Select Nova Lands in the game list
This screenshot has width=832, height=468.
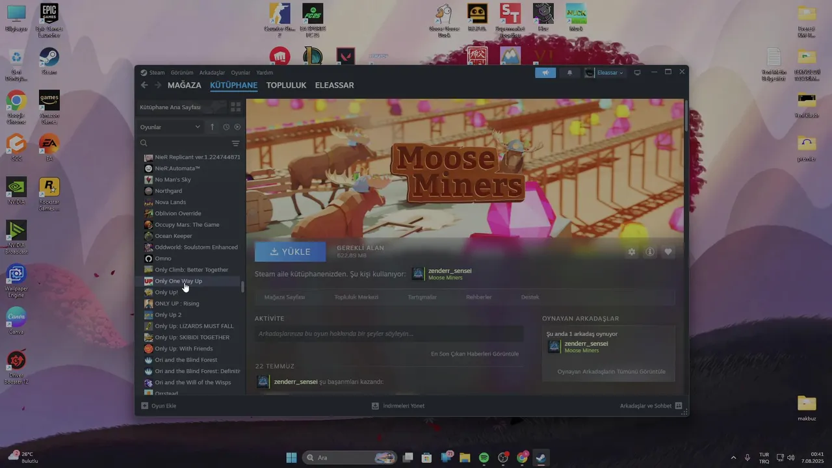tap(170, 202)
